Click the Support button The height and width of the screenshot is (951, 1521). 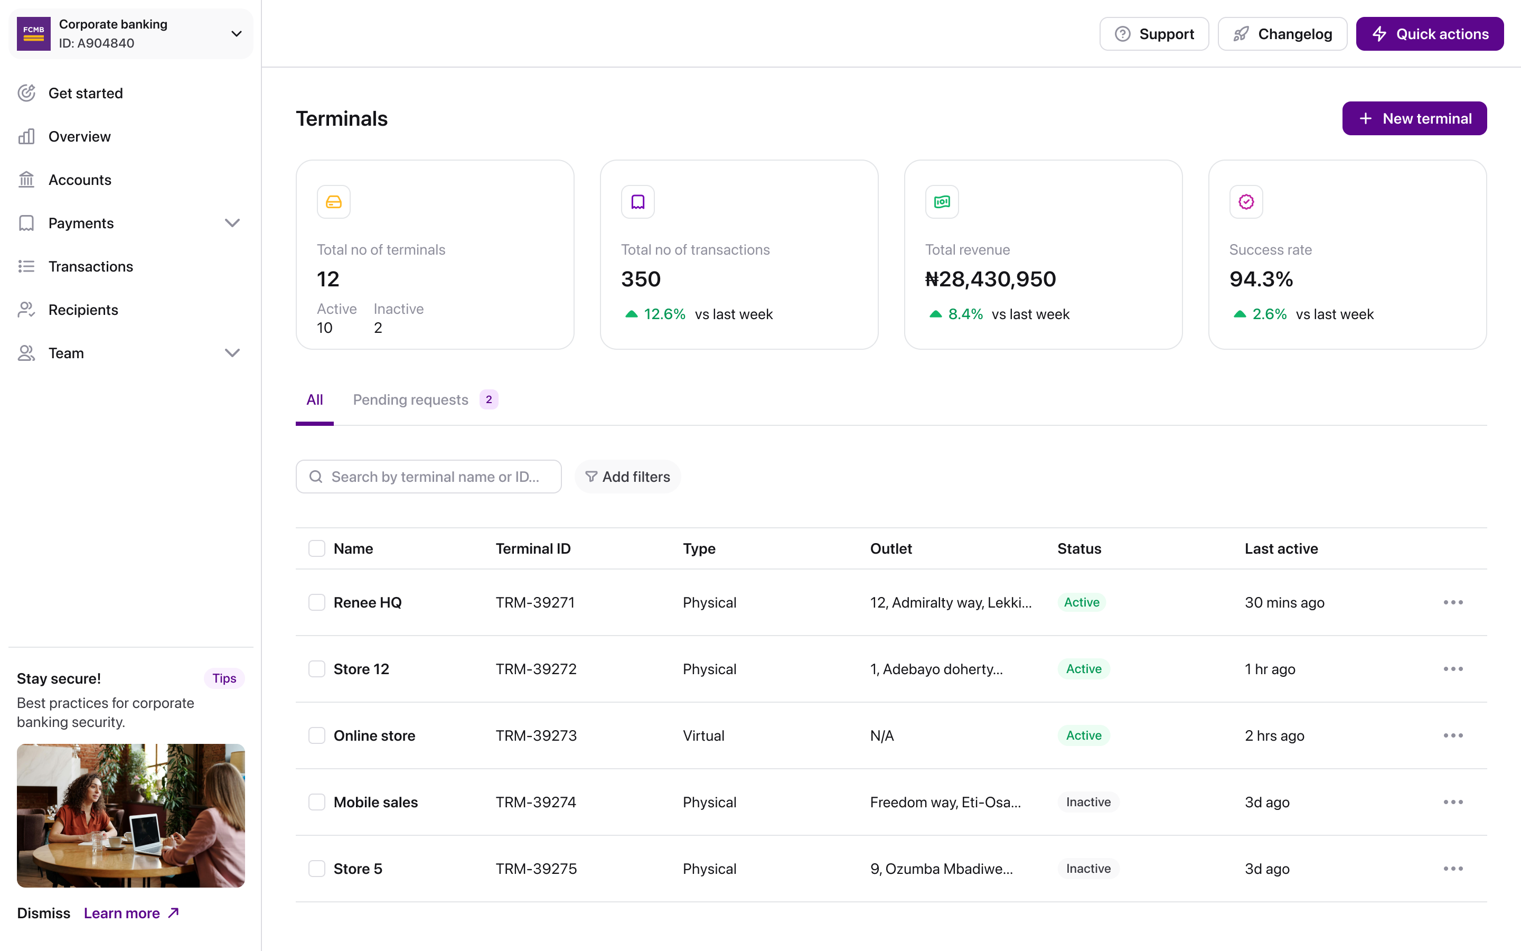1154,34
